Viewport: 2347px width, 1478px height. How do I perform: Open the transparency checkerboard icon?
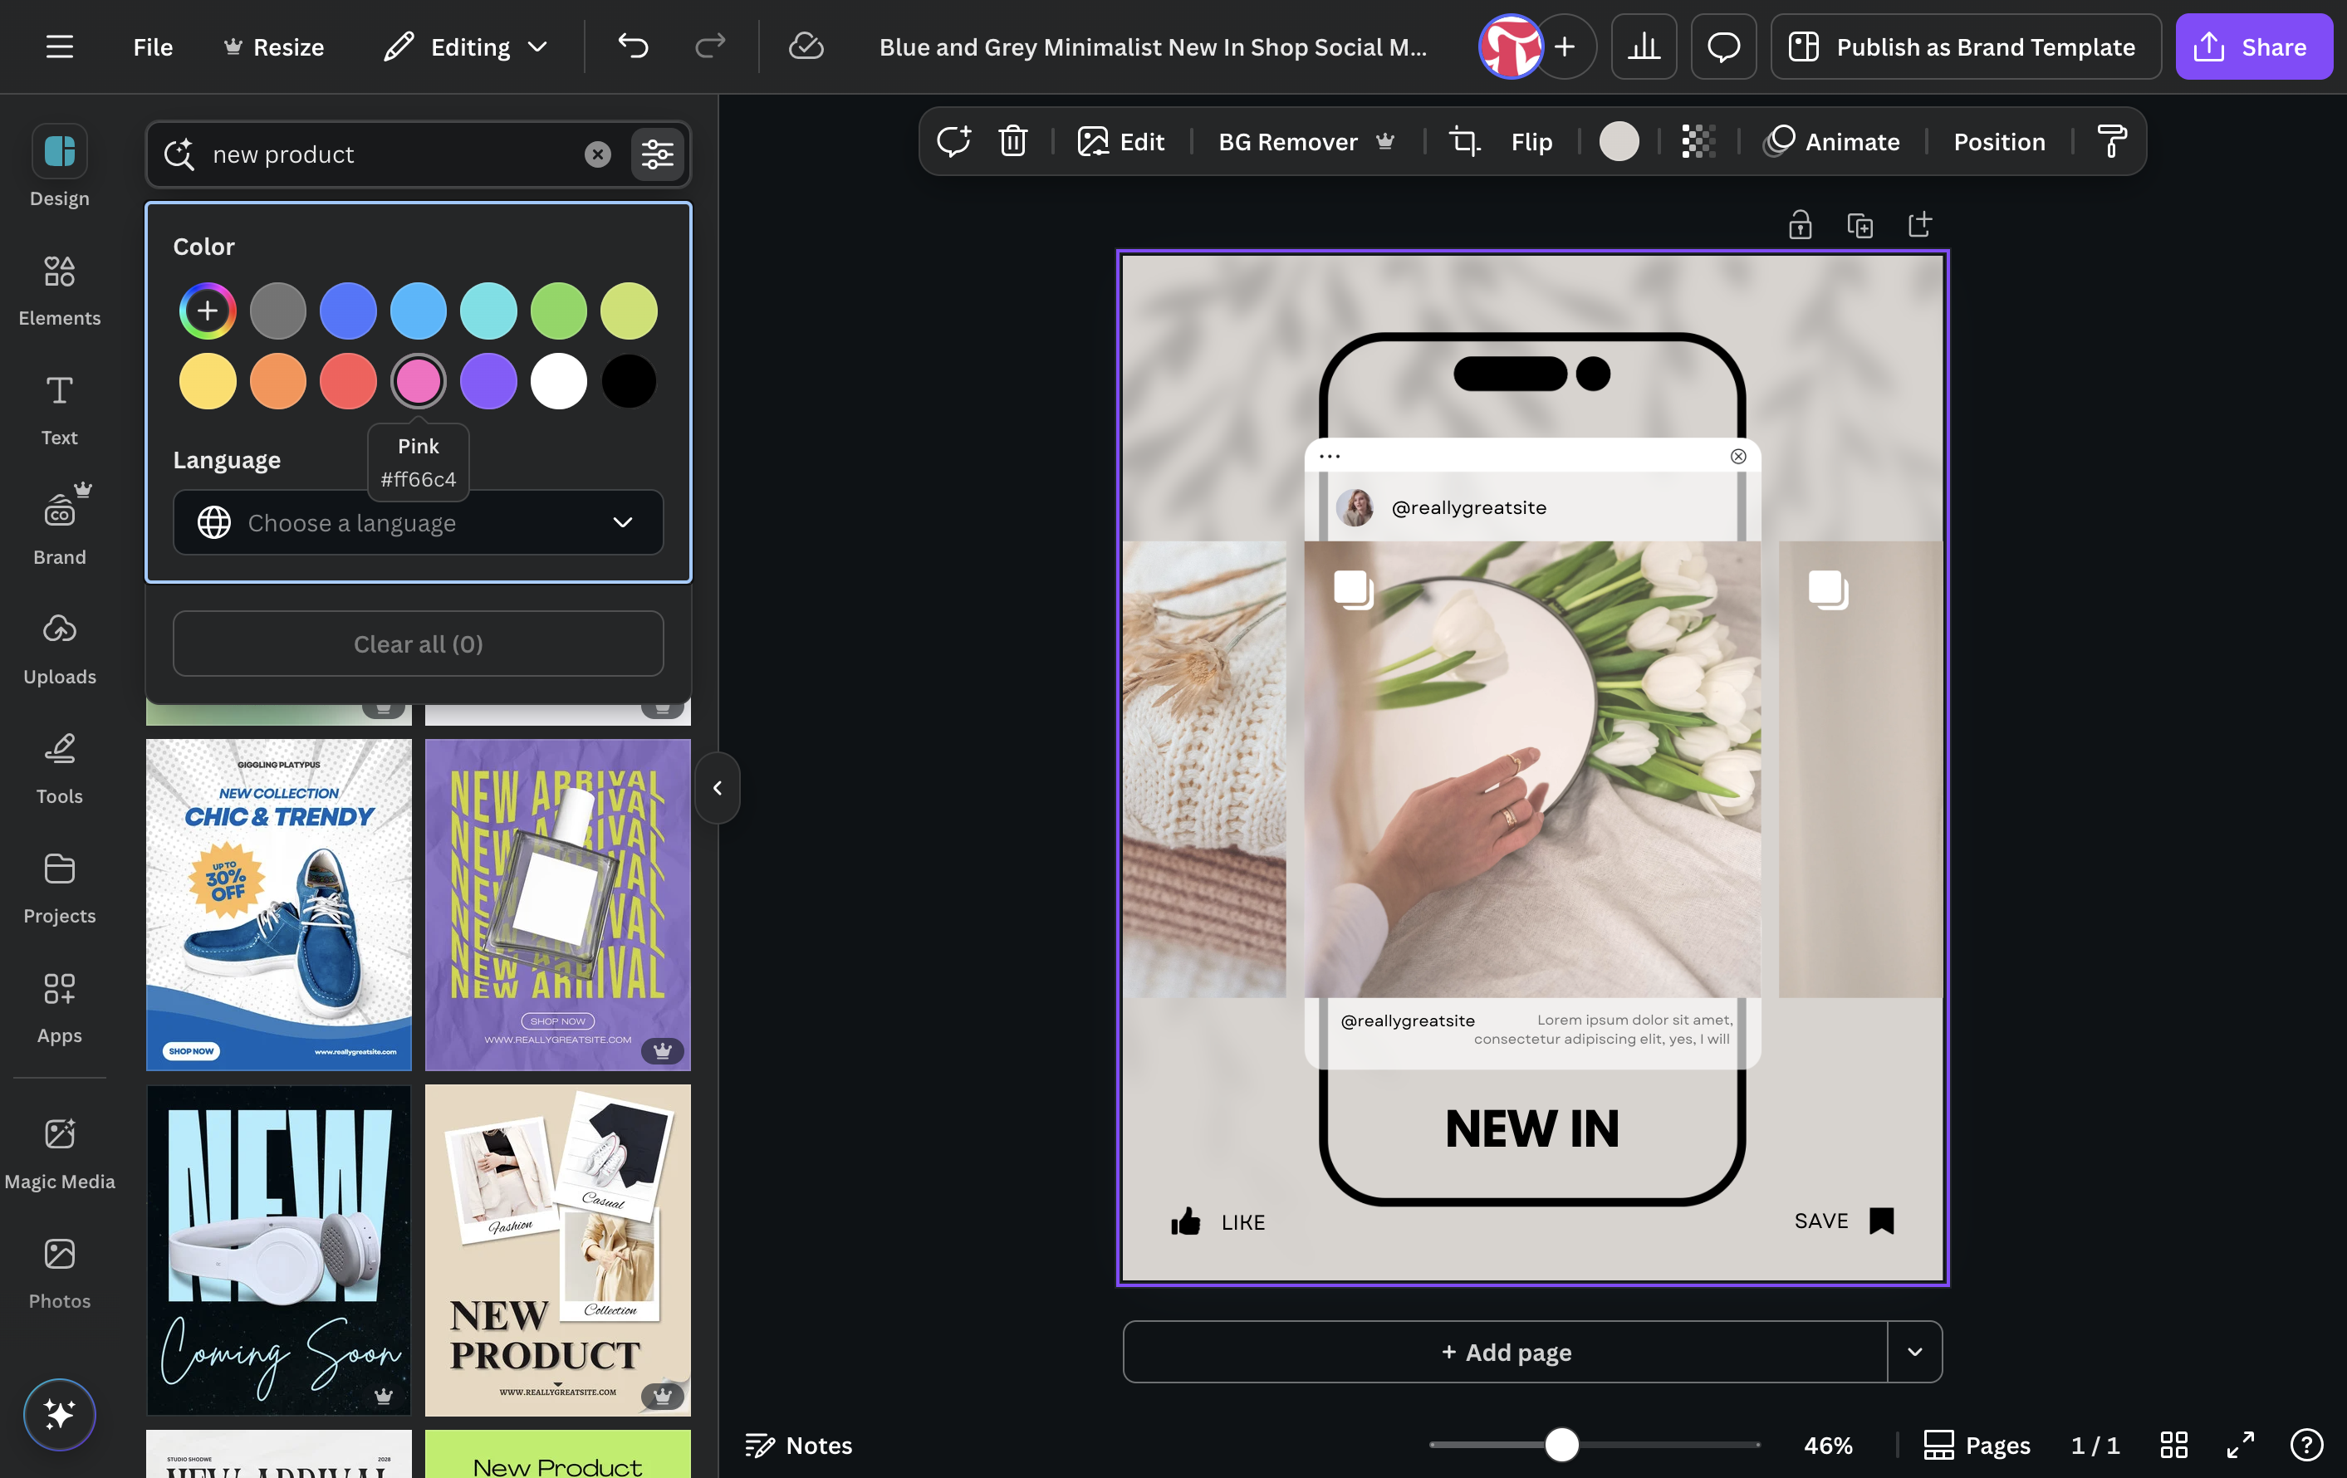pyautogui.click(x=1698, y=141)
